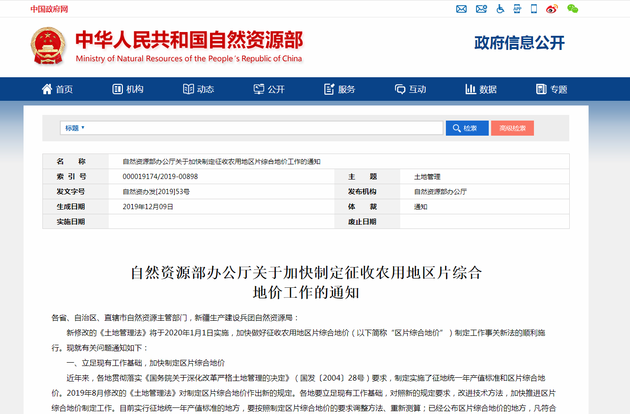Image resolution: width=630 pixels, height=414 pixels.
Task: Select 动态 in the navigation bar
Action: [x=199, y=89]
